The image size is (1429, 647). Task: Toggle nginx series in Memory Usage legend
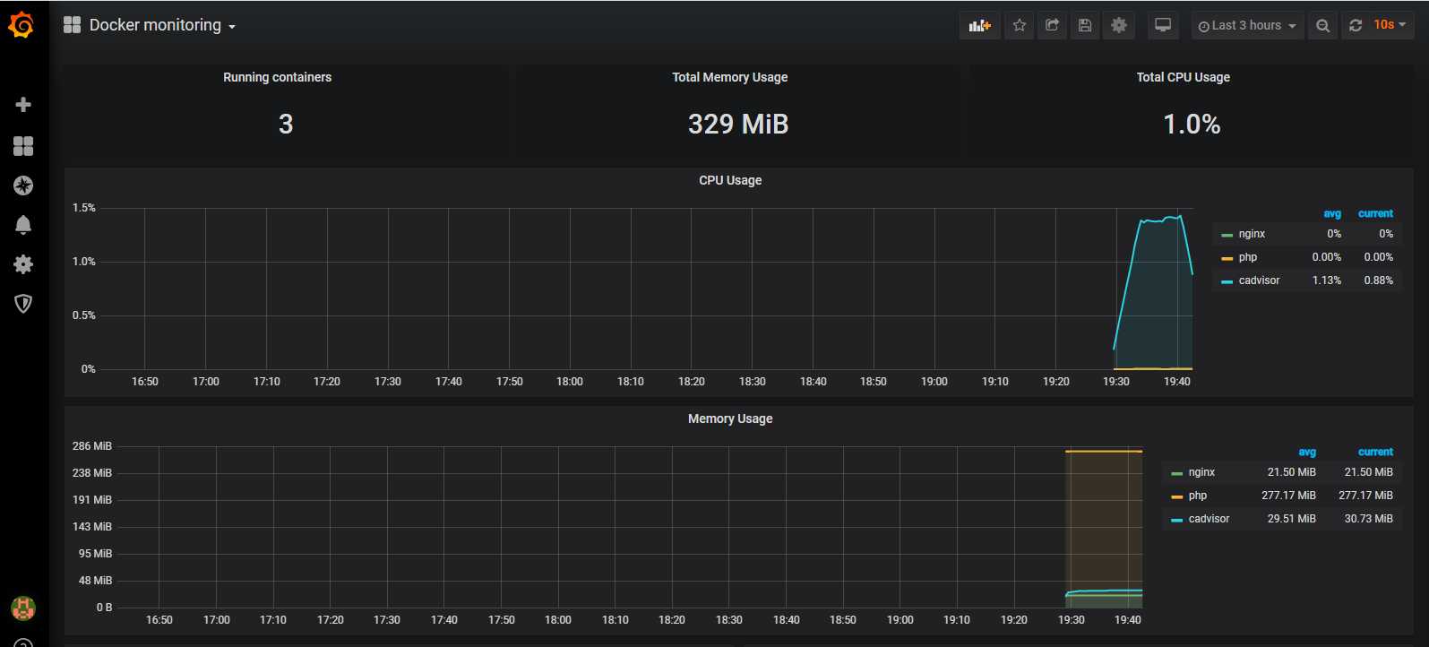point(1201,472)
